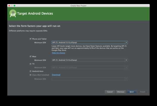The width and height of the screenshot is (157, 106).
Task: Enable the TV form factor checkbox
Action: (31, 64)
